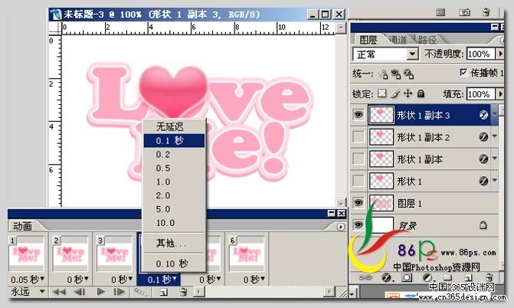Add layer style from panel bottom
The width and height of the screenshot is (514, 308).
pyautogui.click(x=387, y=278)
